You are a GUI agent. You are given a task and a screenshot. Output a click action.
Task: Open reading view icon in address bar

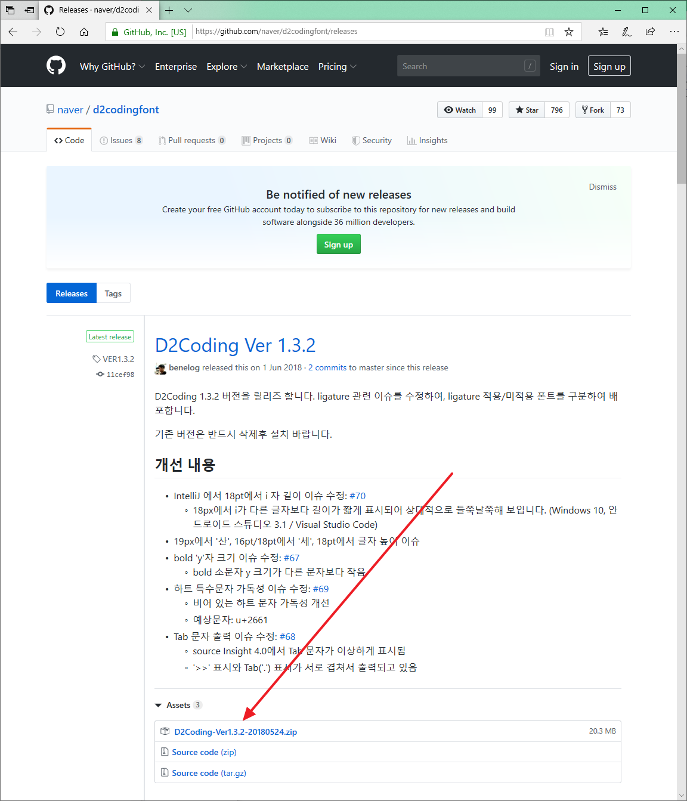pyautogui.click(x=549, y=32)
